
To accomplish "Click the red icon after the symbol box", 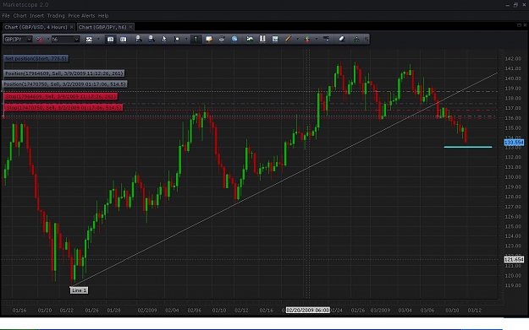I will coord(40,40).
